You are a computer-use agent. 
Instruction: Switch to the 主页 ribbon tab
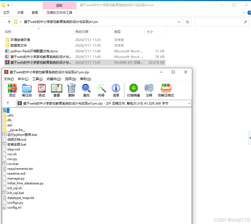pyautogui.click(x=6, y=12)
